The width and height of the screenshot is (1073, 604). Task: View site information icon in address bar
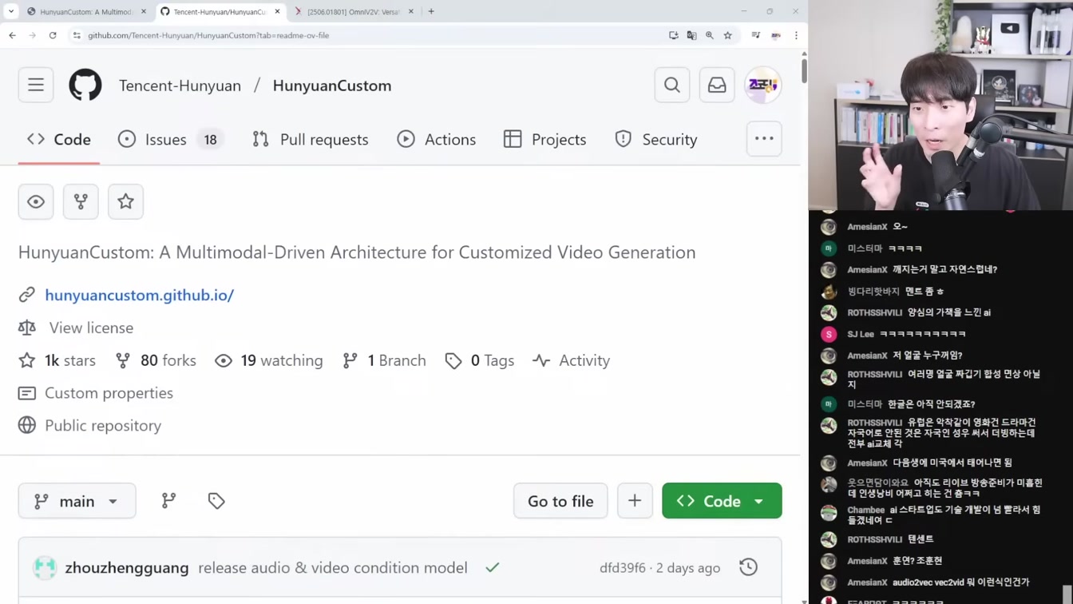(77, 35)
